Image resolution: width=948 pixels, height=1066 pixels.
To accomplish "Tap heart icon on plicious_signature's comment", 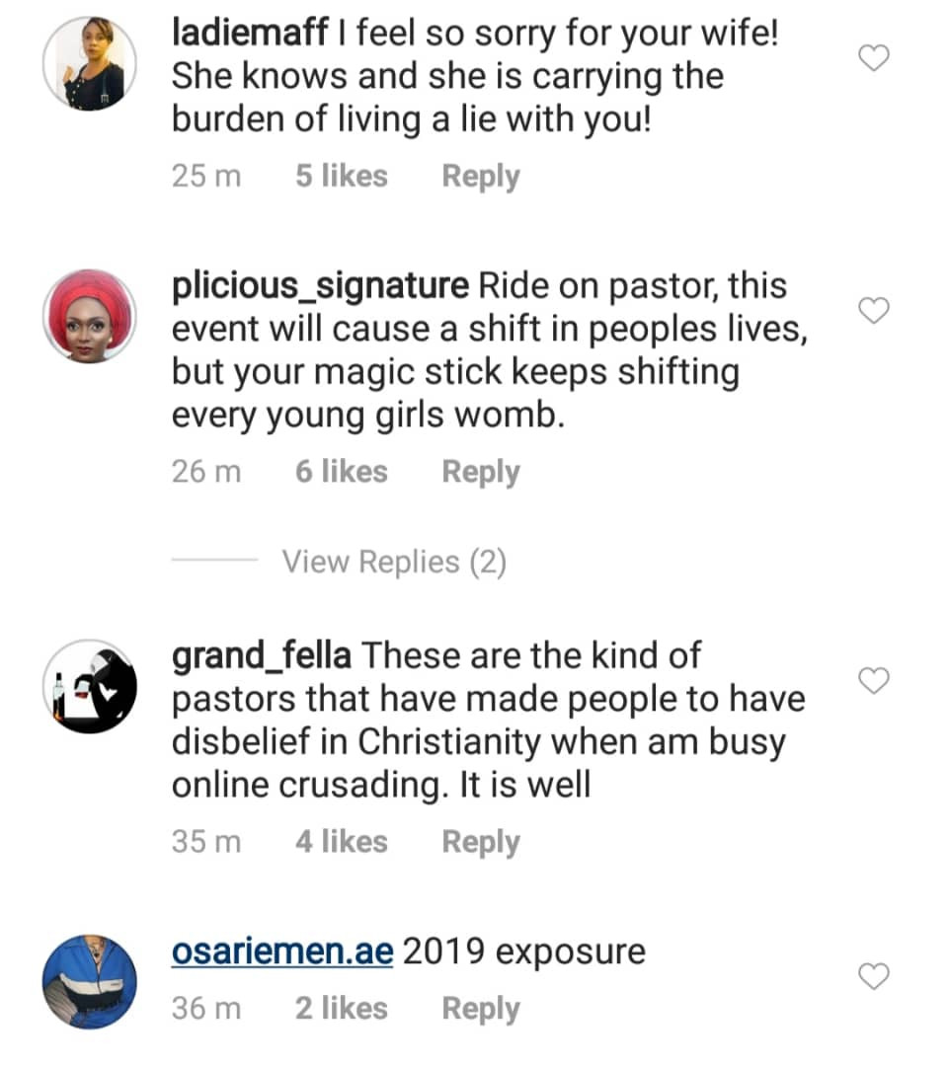I will [x=874, y=312].
